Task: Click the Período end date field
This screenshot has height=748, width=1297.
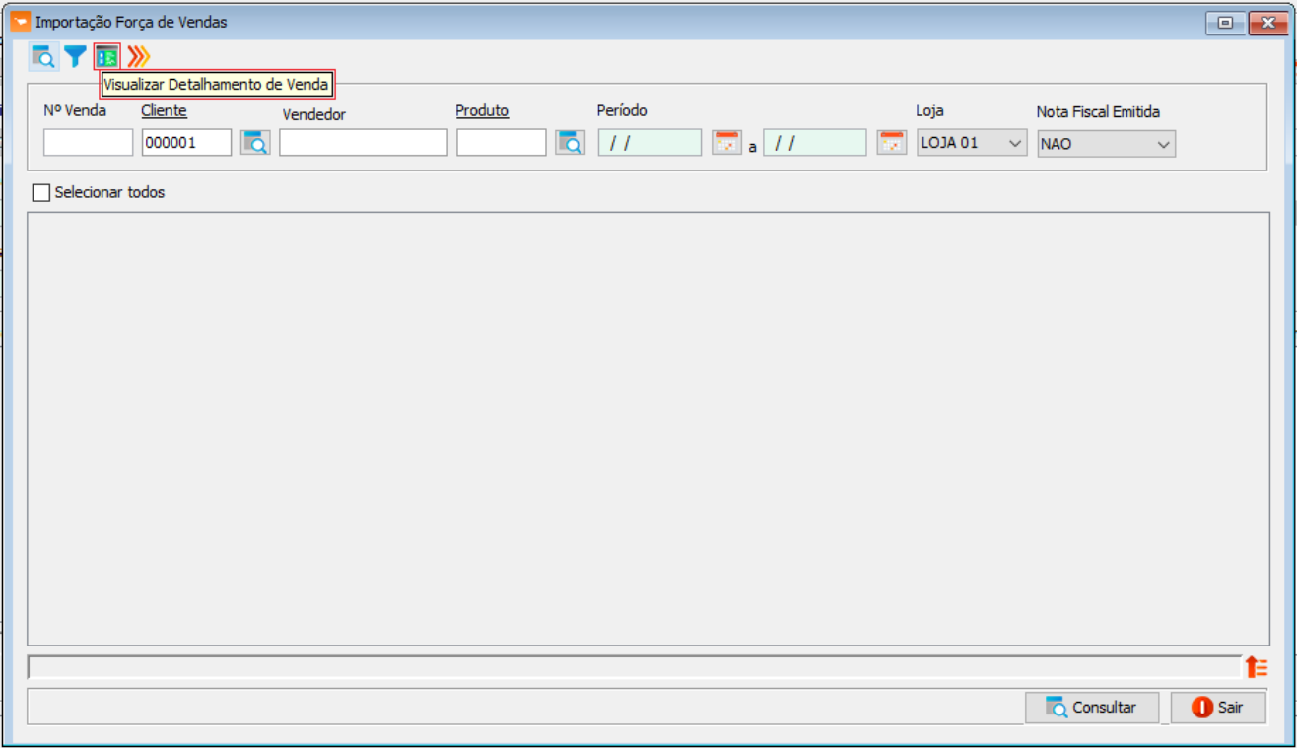Action: tap(814, 143)
